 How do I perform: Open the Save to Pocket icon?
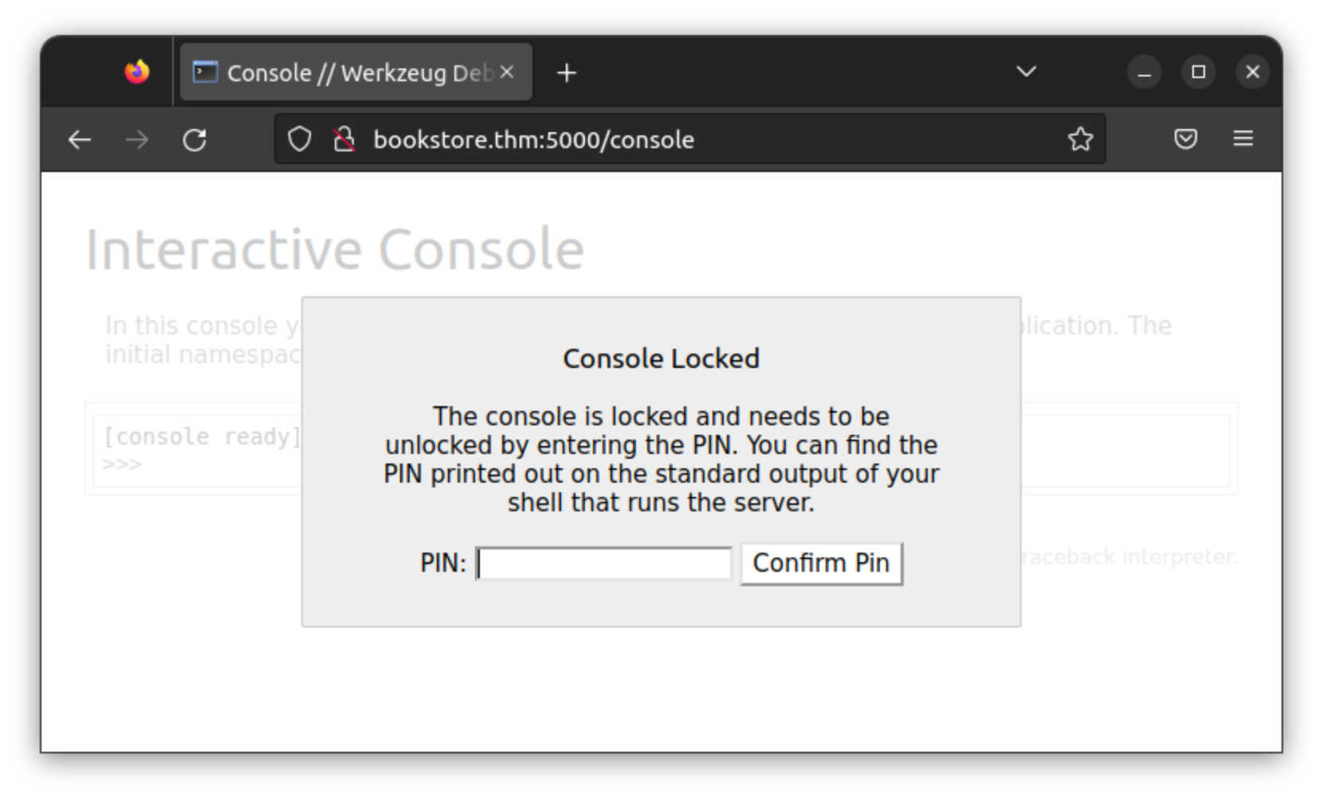click(1185, 139)
